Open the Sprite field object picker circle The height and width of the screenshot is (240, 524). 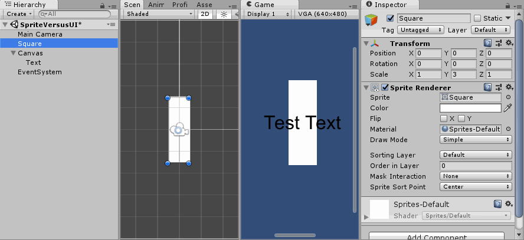(x=508, y=97)
